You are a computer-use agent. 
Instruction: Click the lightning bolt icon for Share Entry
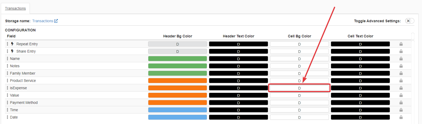[x=12, y=51]
